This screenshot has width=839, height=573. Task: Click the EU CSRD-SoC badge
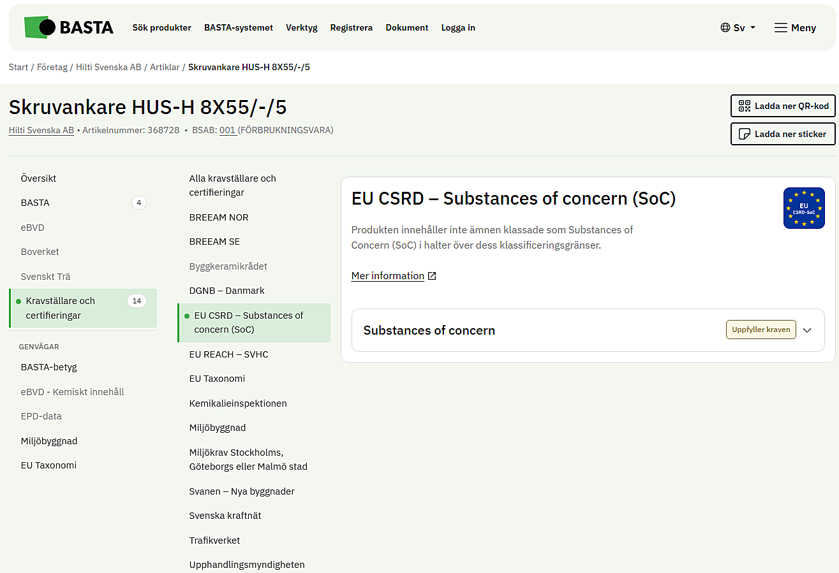coord(804,208)
